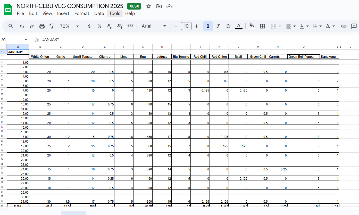Image resolution: width=359 pixels, height=215 pixels.
Task: Expand hidden columns right arrow before U
Action: [x=341, y=47]
